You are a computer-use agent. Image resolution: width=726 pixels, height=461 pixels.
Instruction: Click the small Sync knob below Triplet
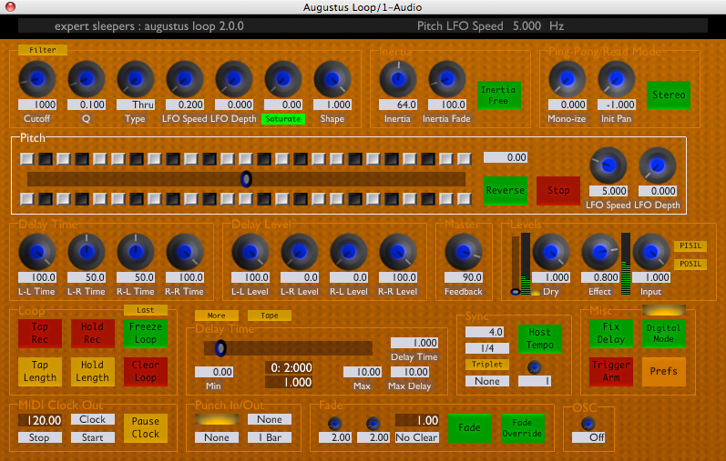(x=535, y=367)
